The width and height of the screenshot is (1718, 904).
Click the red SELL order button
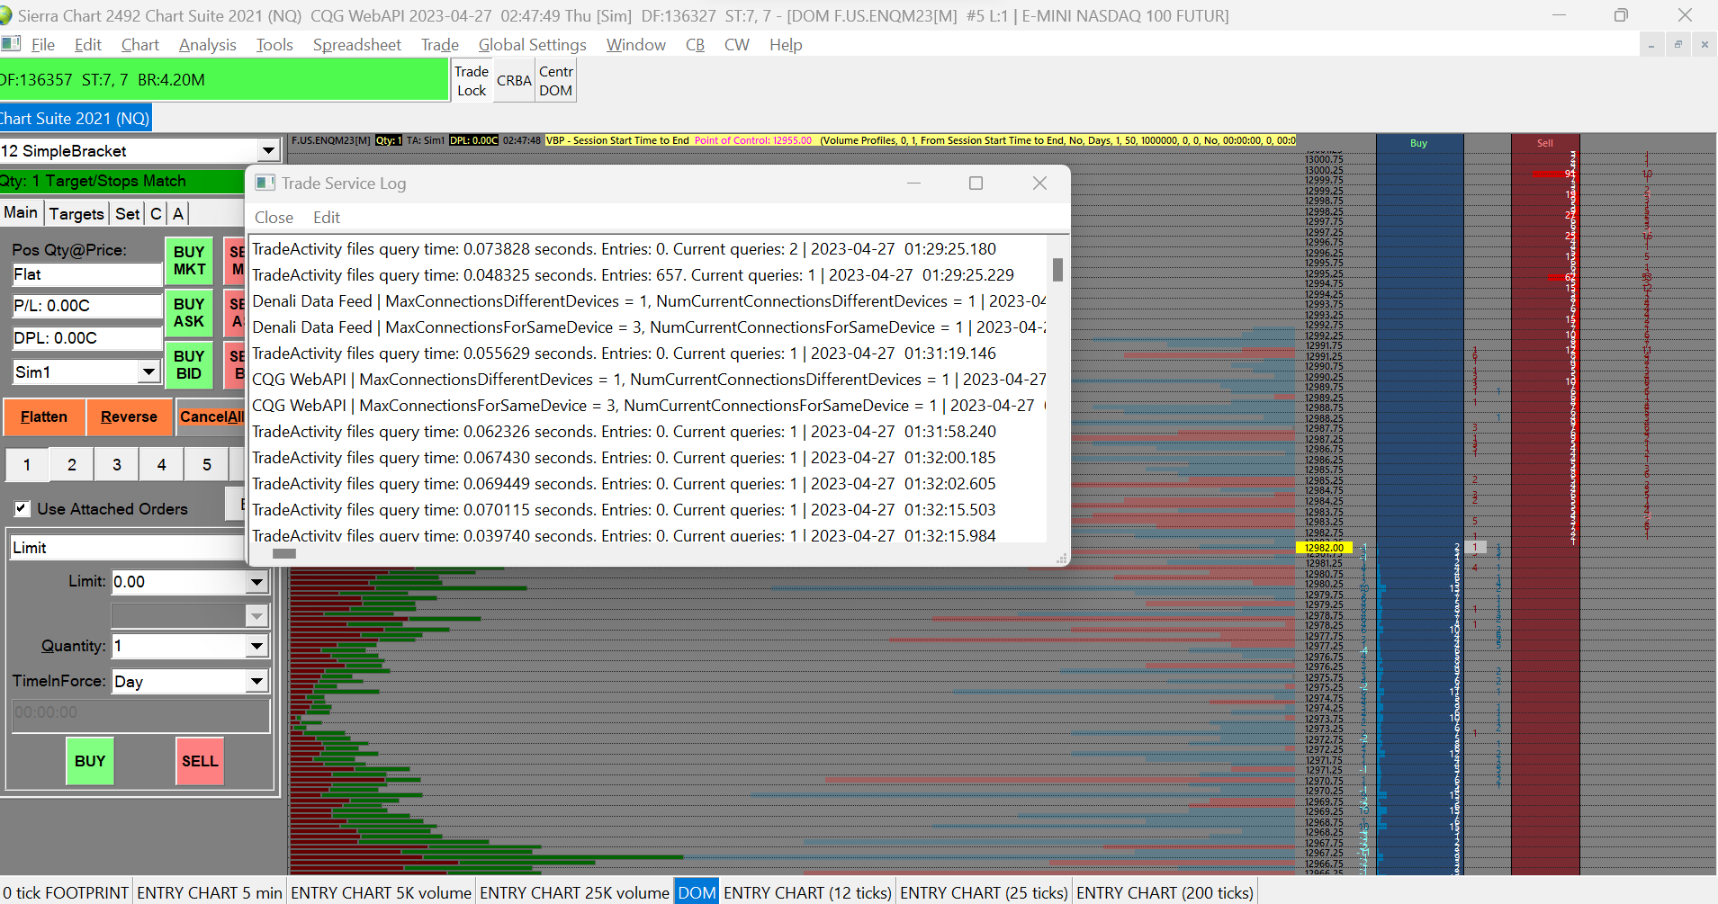[200, 761]
